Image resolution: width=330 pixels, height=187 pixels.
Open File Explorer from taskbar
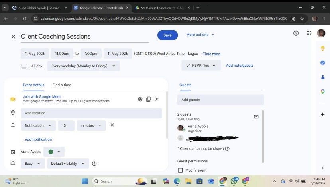pyautogui.click(x=188, y=181)
